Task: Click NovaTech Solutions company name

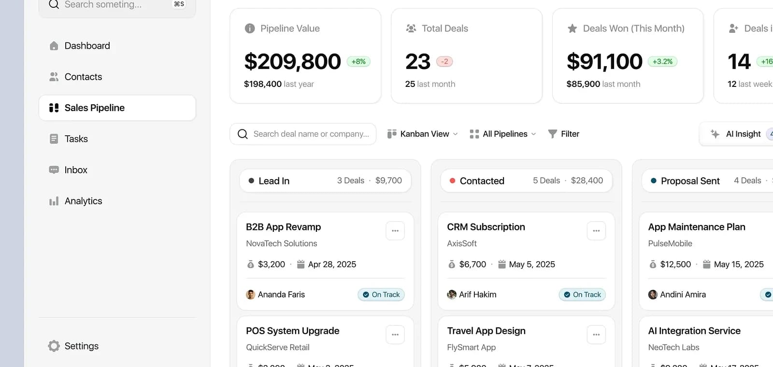Action: pos(282,244)
